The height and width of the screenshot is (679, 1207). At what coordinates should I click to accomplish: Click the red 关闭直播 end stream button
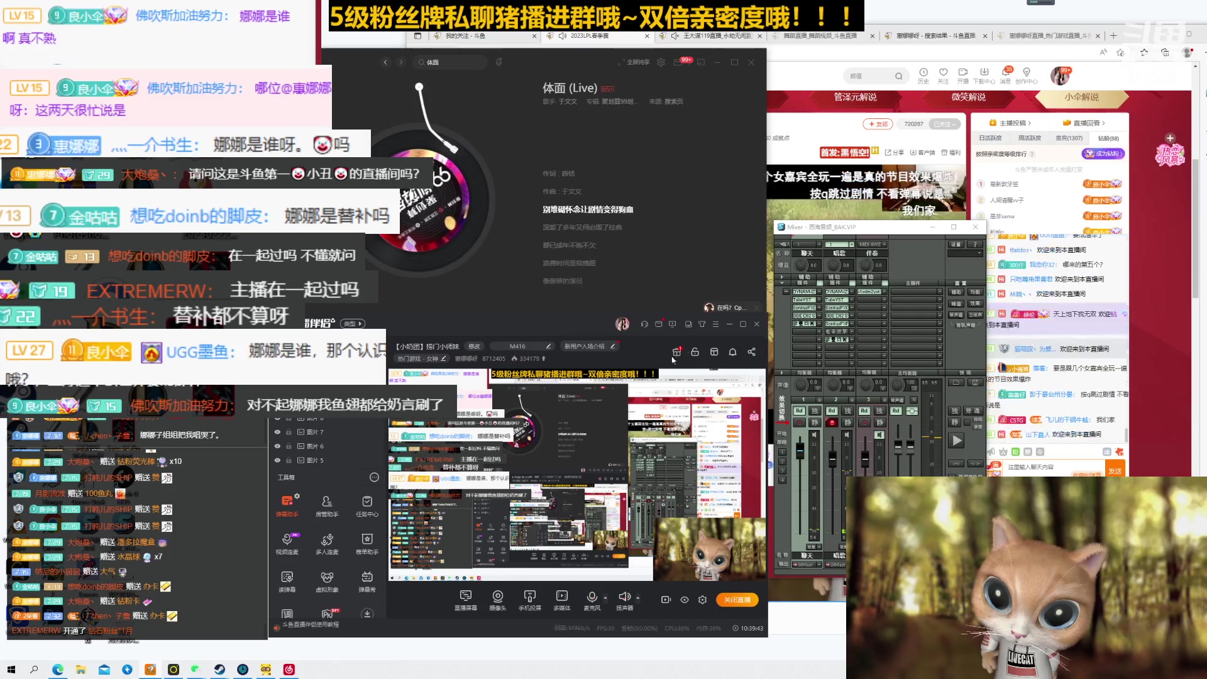point(737,600)
